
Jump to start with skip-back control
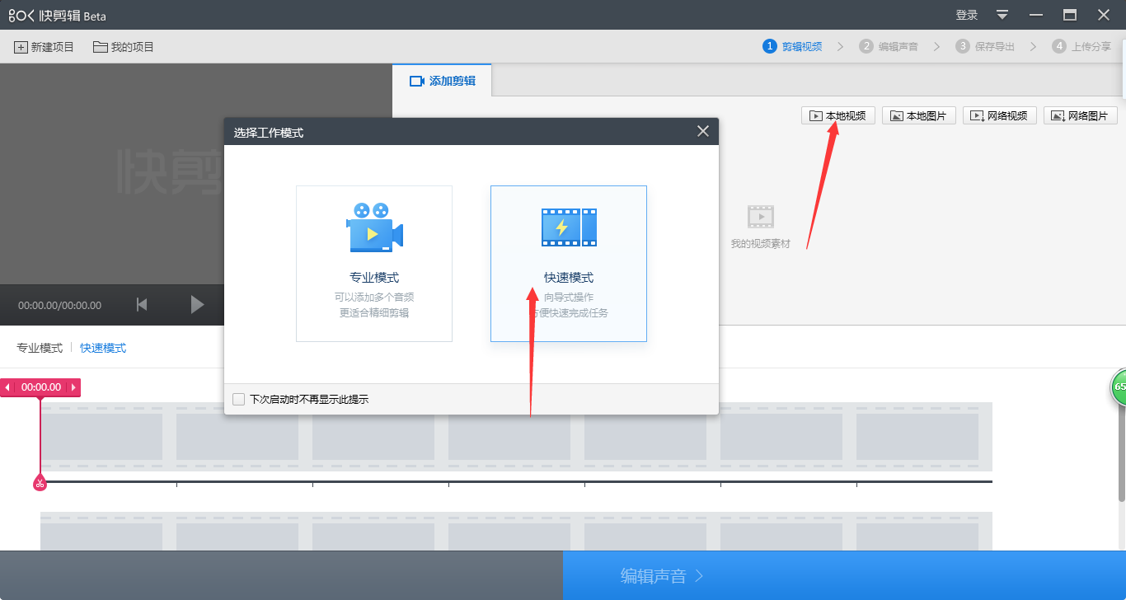click(142, 305)
